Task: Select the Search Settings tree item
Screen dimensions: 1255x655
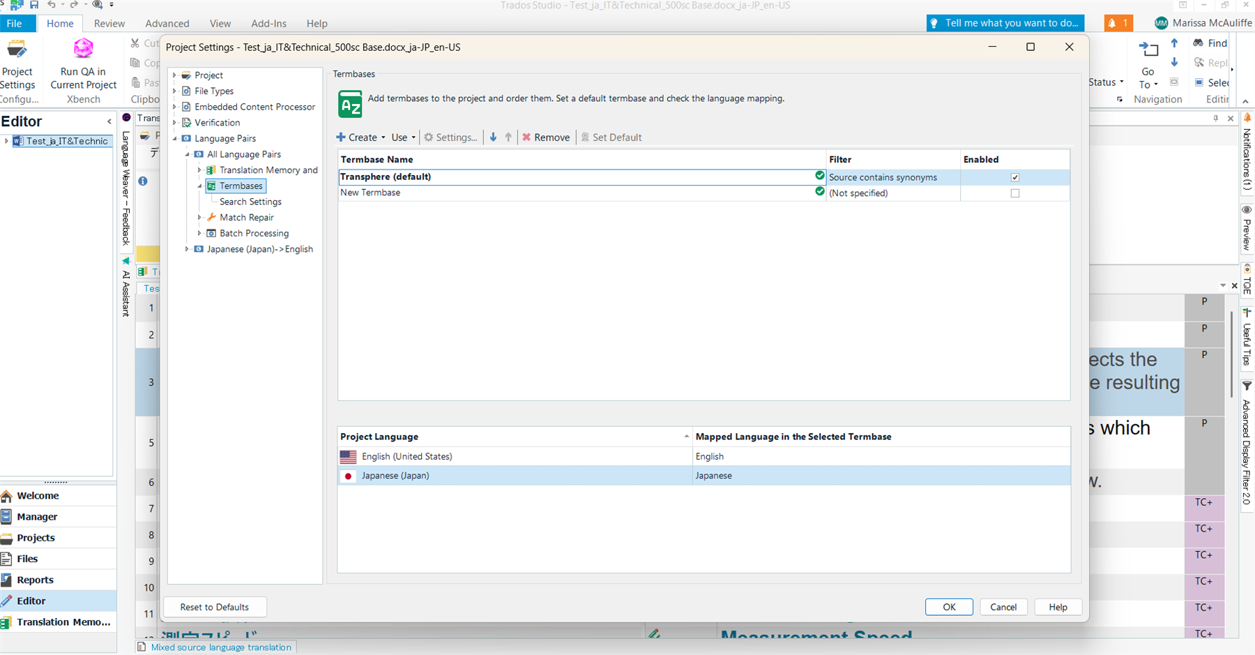Action: (250, 201)
